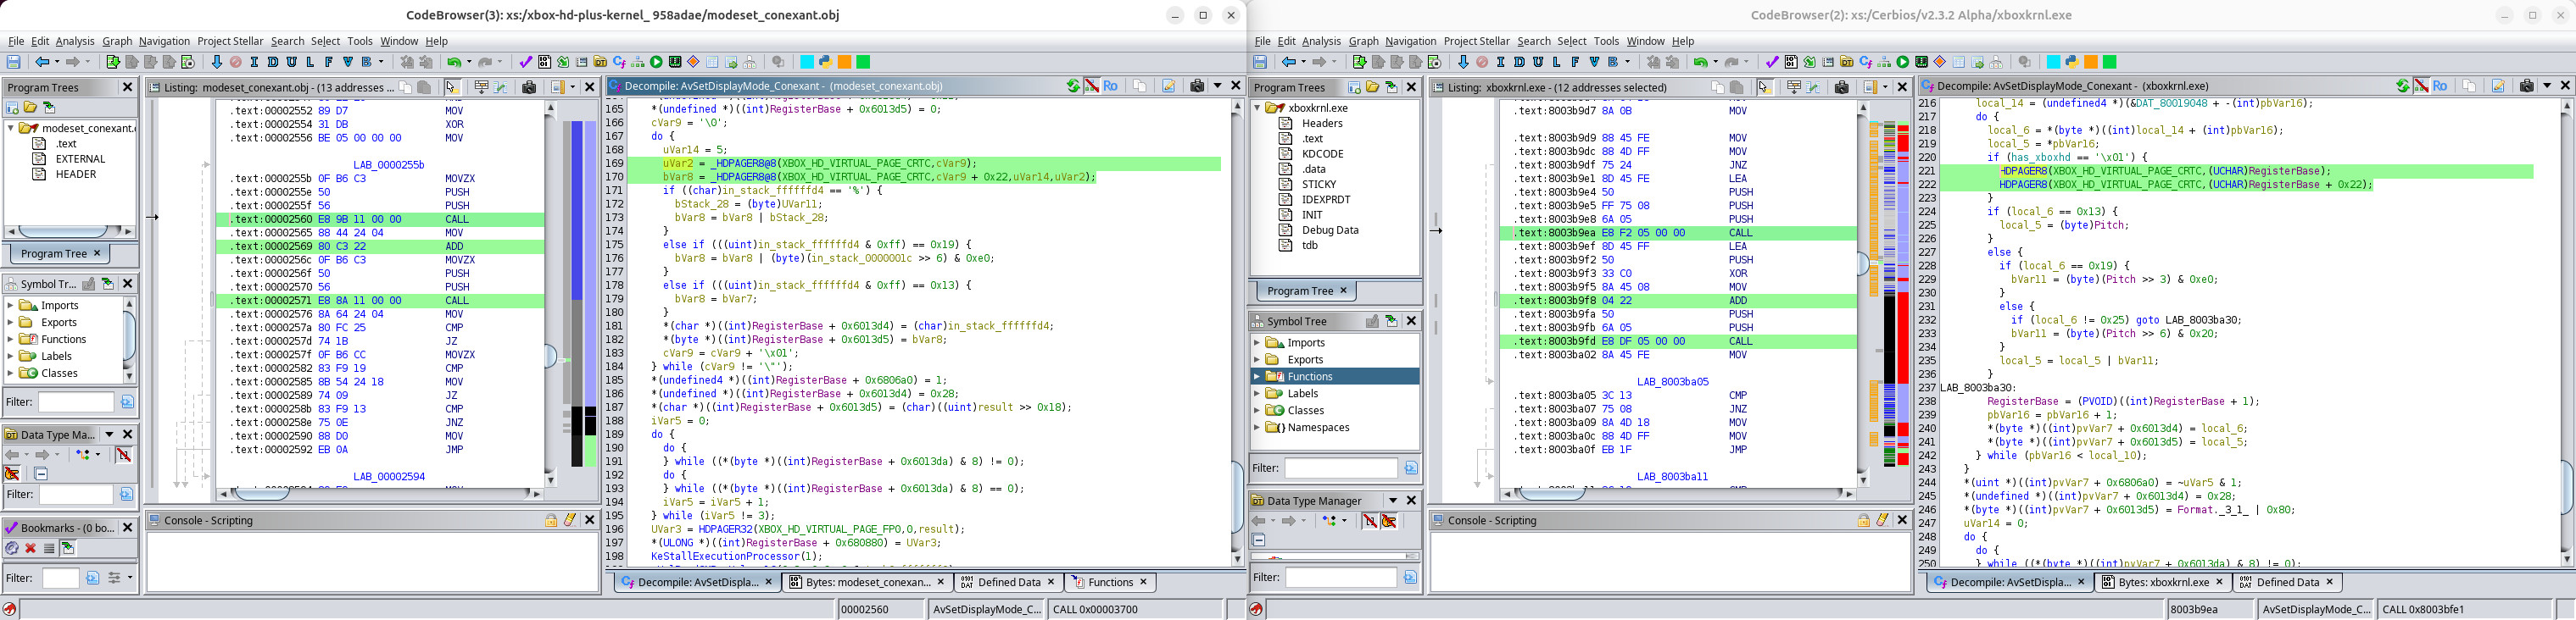This screenshot has height=620, width=2576.
Task: Open Project Stellar menu in left CodeBrowser
Action: (x=231, y=41)
